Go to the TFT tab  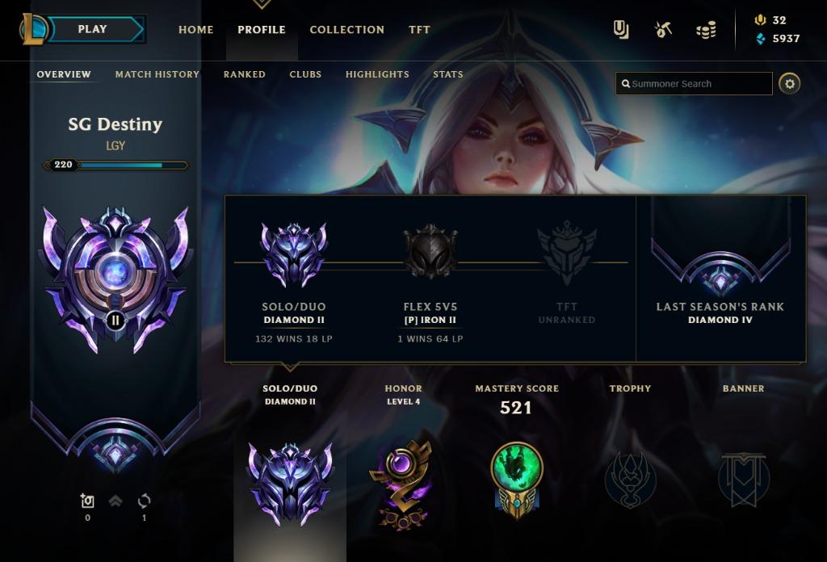tap(419, 30)
